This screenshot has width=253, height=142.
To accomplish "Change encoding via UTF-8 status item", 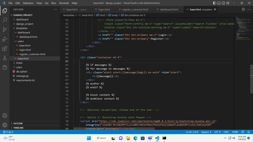I will [x=217, y=132].
